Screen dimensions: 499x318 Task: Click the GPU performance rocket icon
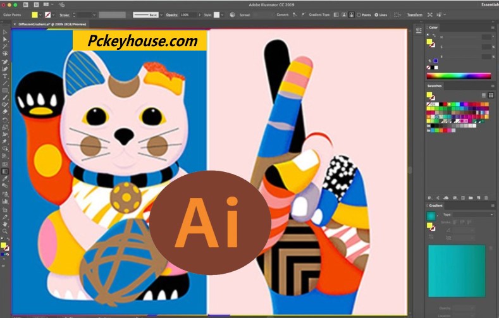click(62, 5)
